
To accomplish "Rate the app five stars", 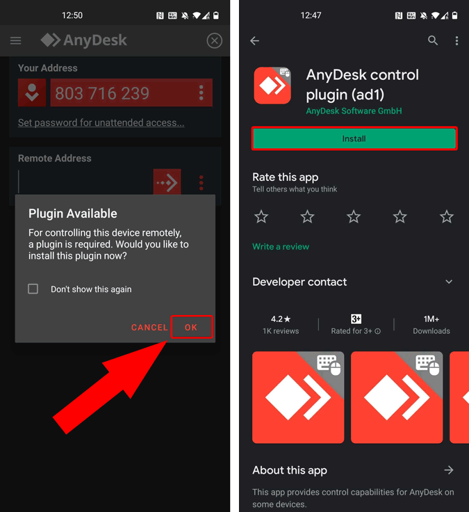I will [447, 216].
